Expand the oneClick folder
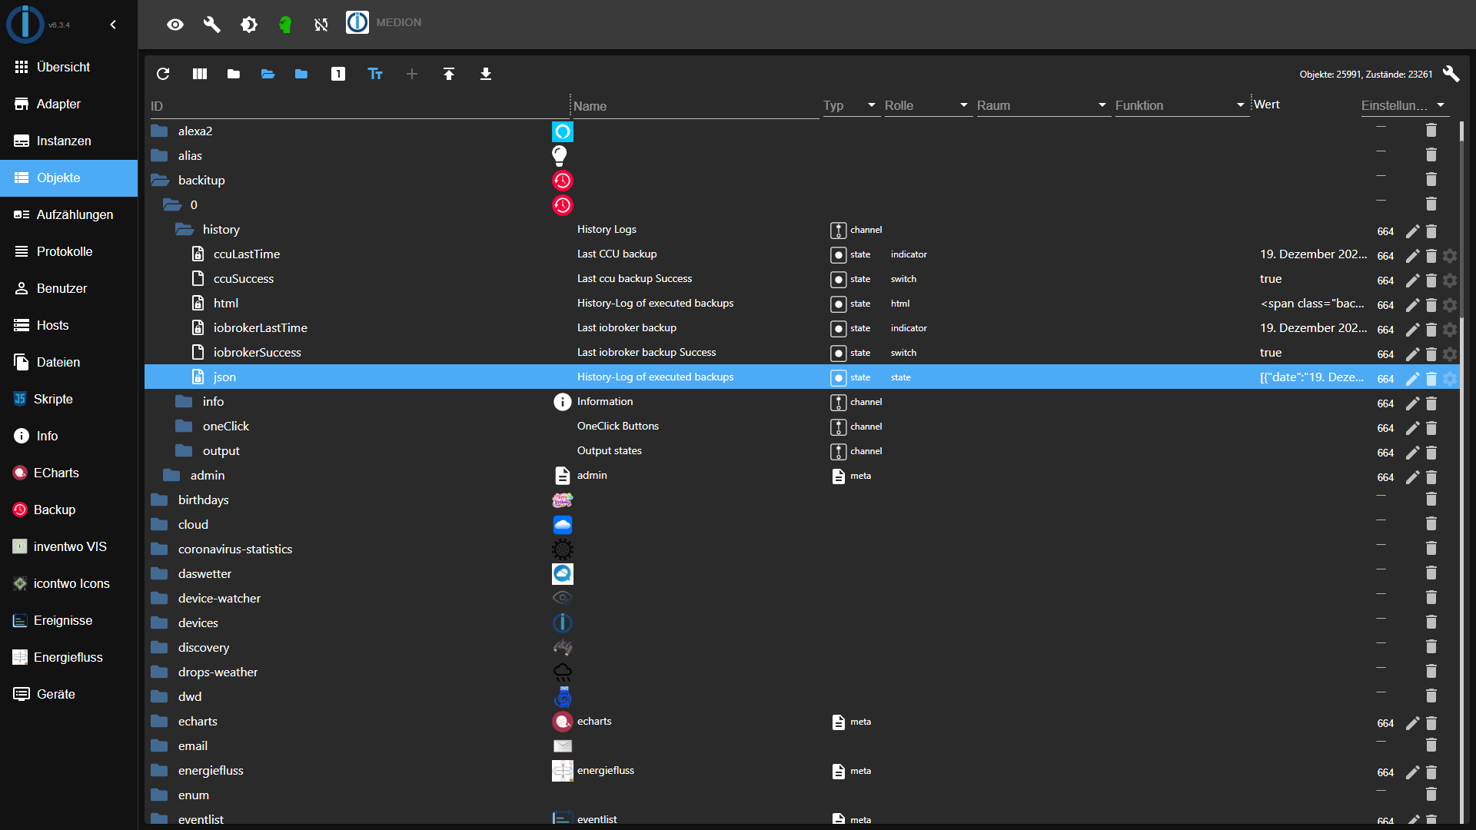 tap(184, 426)
